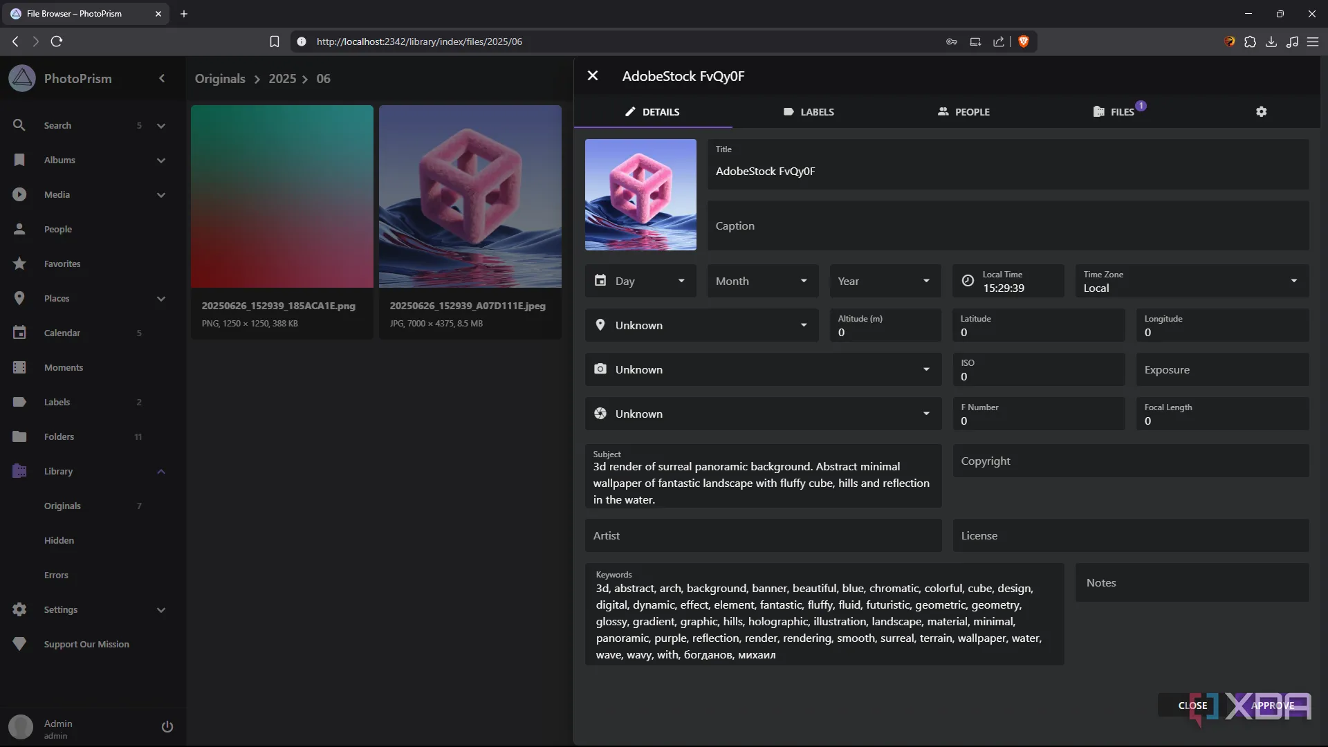Click the Labels tag icon in sidebar
Screen dimensions: 1328x747
[19, 402]
